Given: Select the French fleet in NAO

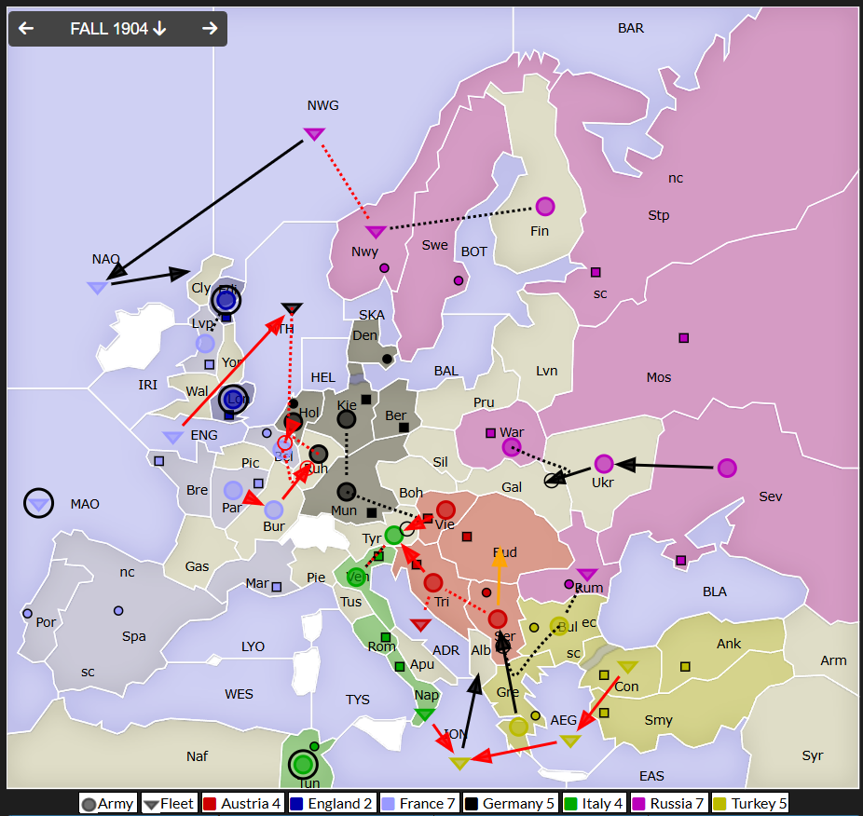Looking at the screenshot, I should [x=98, y=288].
